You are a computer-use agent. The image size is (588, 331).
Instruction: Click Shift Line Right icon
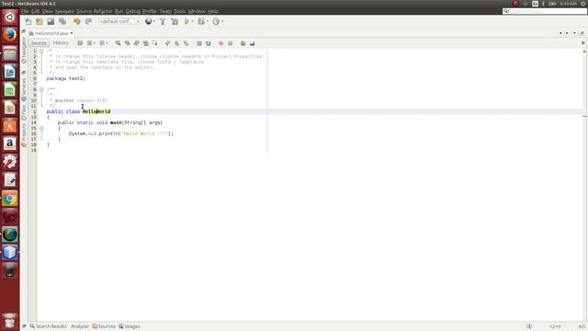(209, 43)
